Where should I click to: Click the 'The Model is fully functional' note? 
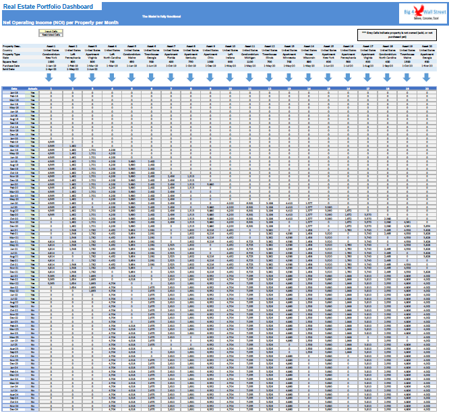[162, 16]
